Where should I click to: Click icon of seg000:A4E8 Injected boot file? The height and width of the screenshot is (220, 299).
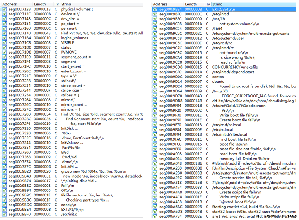pos(155,202)
